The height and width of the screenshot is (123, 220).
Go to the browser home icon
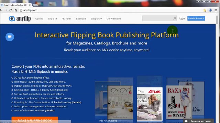[16, 10]
